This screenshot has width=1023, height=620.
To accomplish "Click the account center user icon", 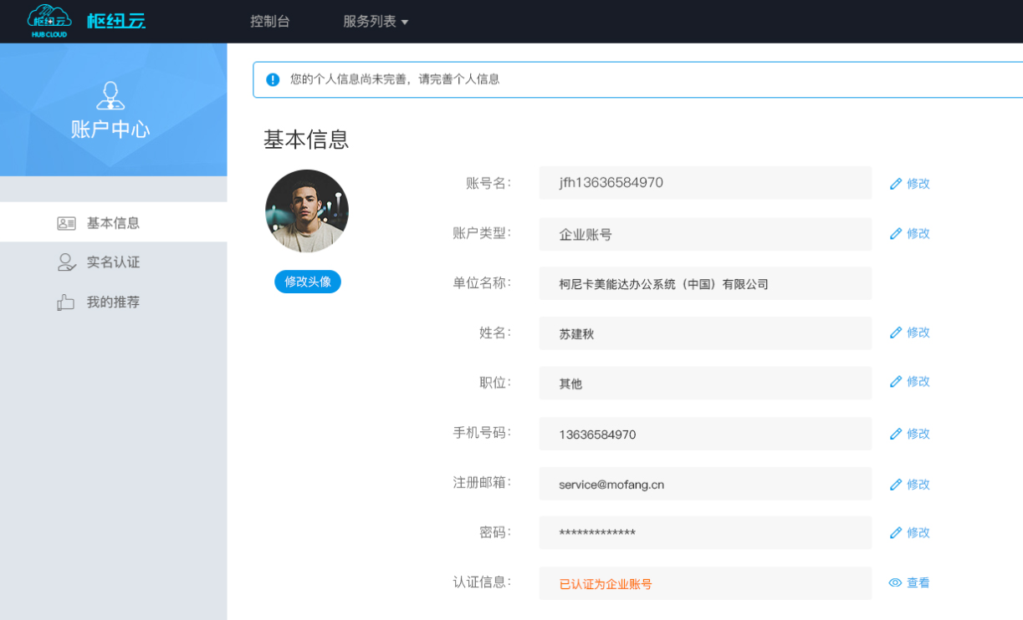I will pyautogui.click(x=110, y=95).
